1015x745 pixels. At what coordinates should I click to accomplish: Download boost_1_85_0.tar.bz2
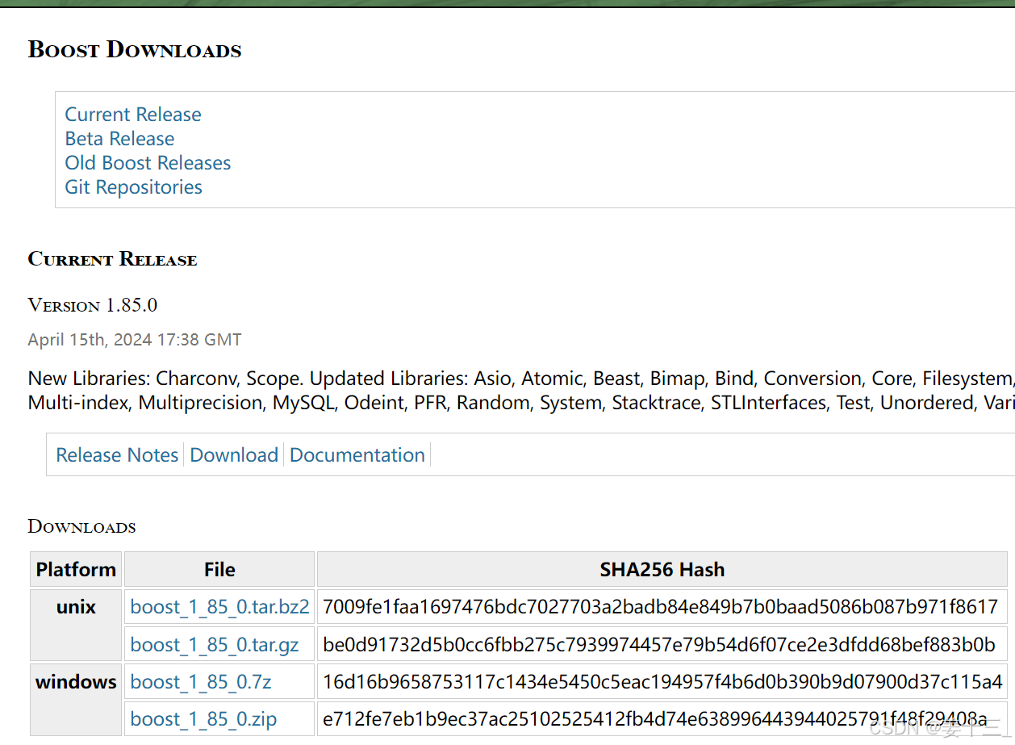(x=219, y=607)
